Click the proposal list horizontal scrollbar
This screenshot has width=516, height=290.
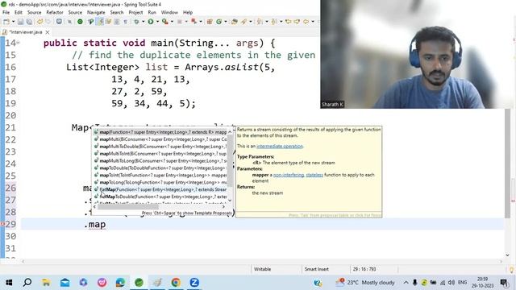coord(127,207)
